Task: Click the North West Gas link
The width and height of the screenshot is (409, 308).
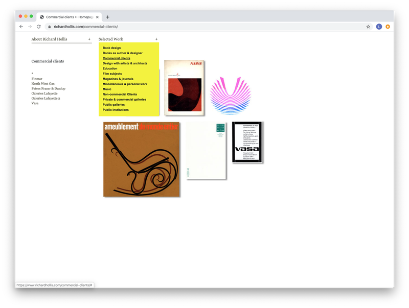Action: tap(43, 84)
